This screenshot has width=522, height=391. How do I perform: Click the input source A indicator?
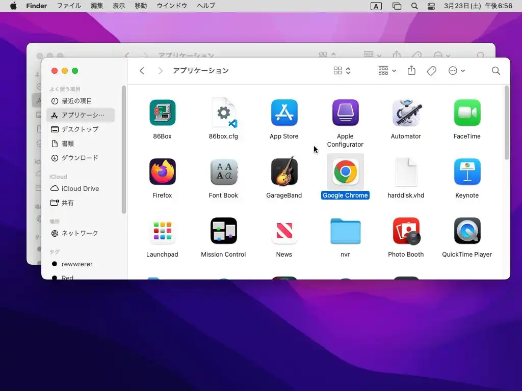tap(376, 6)
